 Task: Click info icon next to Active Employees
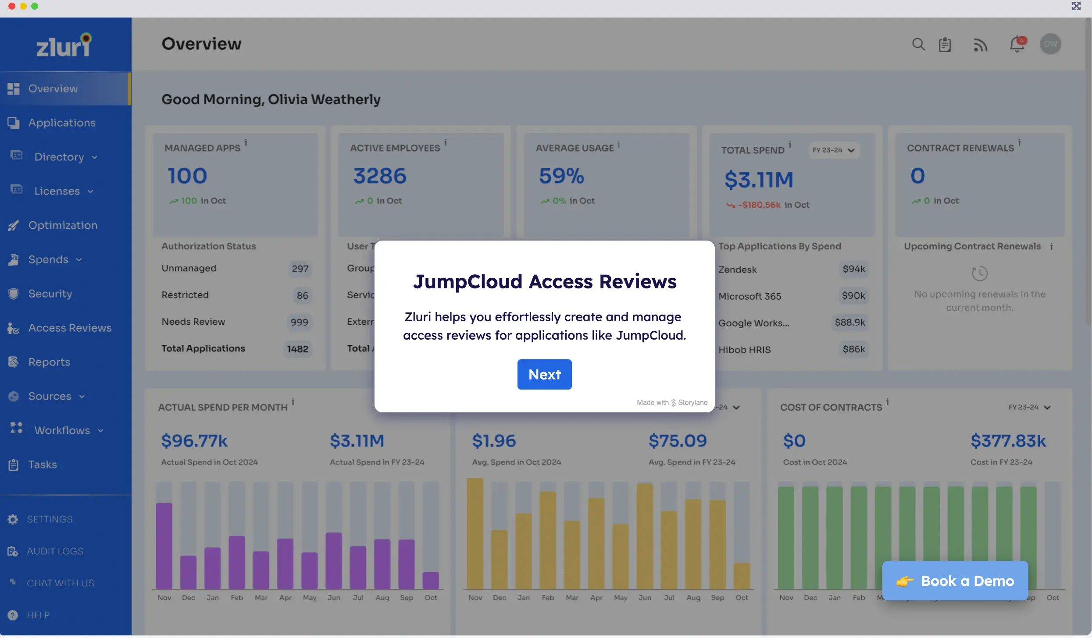(445, 142)
